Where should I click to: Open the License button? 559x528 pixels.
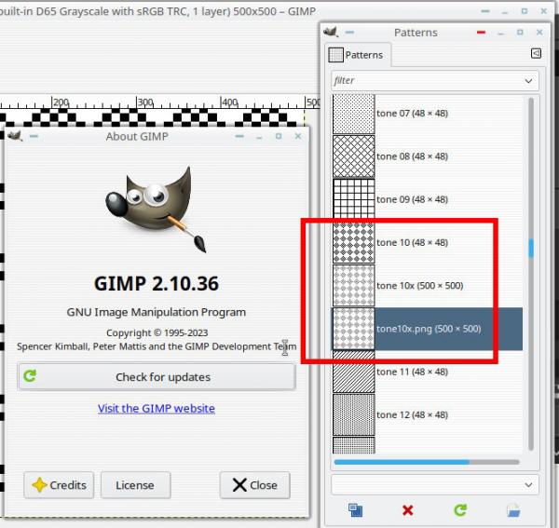(x=135, y=485)
